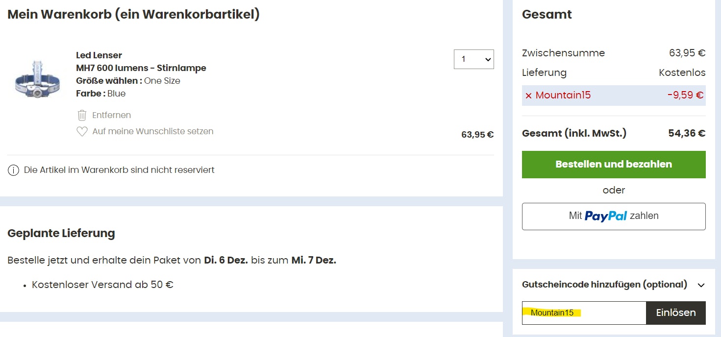Remove the Mountain15 coupon via red X
This screenshot has height=337, width=721.
click(x=528, y=96)
